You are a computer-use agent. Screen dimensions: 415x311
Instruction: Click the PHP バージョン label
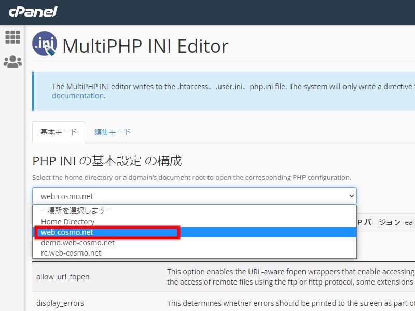coord(378,222)
